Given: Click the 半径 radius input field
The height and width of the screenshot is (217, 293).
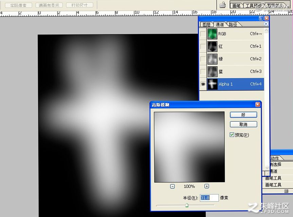Looking at the screenshot, I should [x=209, y=198].
